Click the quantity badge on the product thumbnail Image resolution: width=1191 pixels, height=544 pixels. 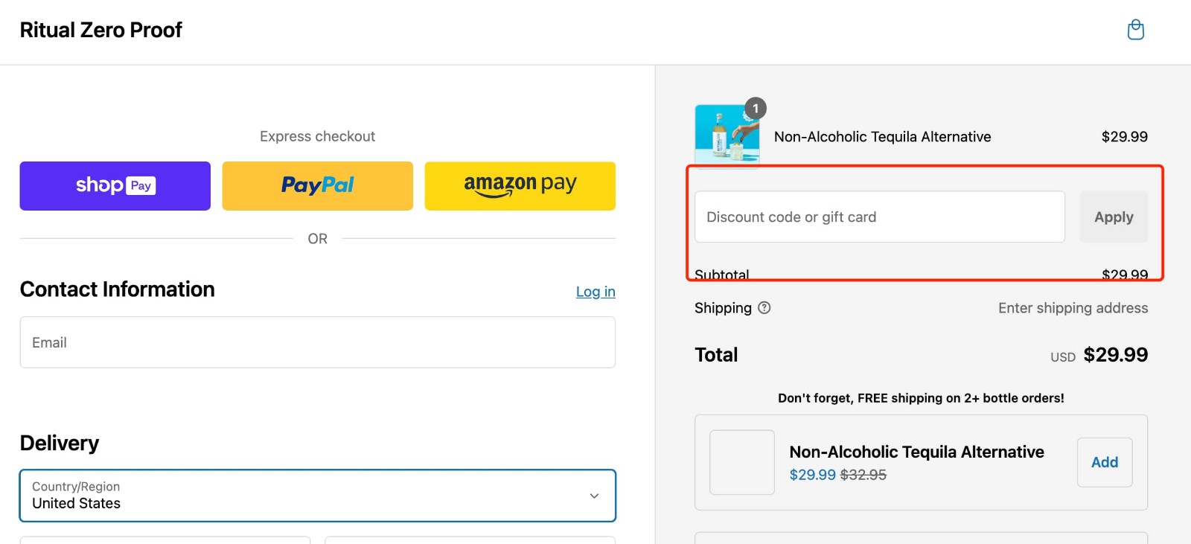click(754, 109)
